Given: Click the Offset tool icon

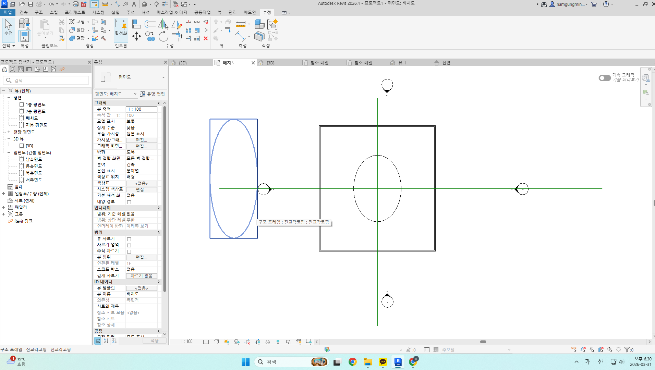Looking at the screenshot, I should coord(150,24).
